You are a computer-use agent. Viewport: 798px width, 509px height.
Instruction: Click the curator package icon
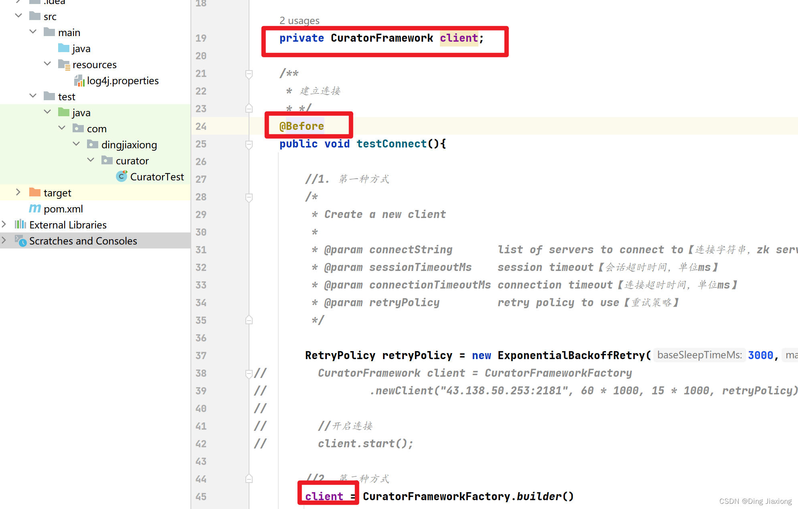tap(107, 160)
